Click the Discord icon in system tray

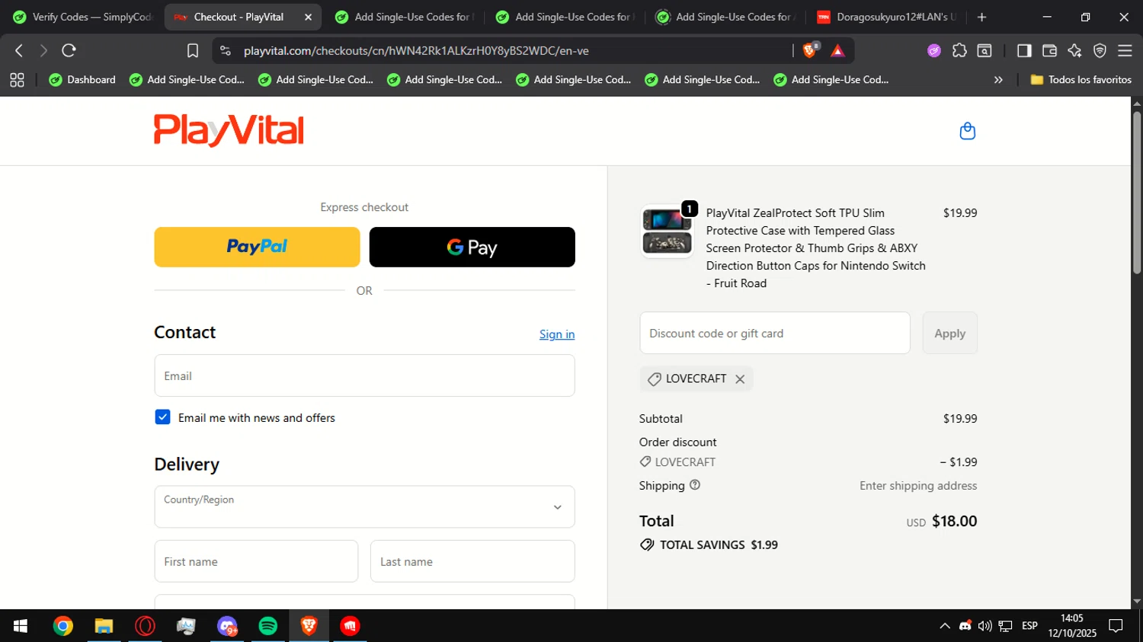click(x=965, y=626)
